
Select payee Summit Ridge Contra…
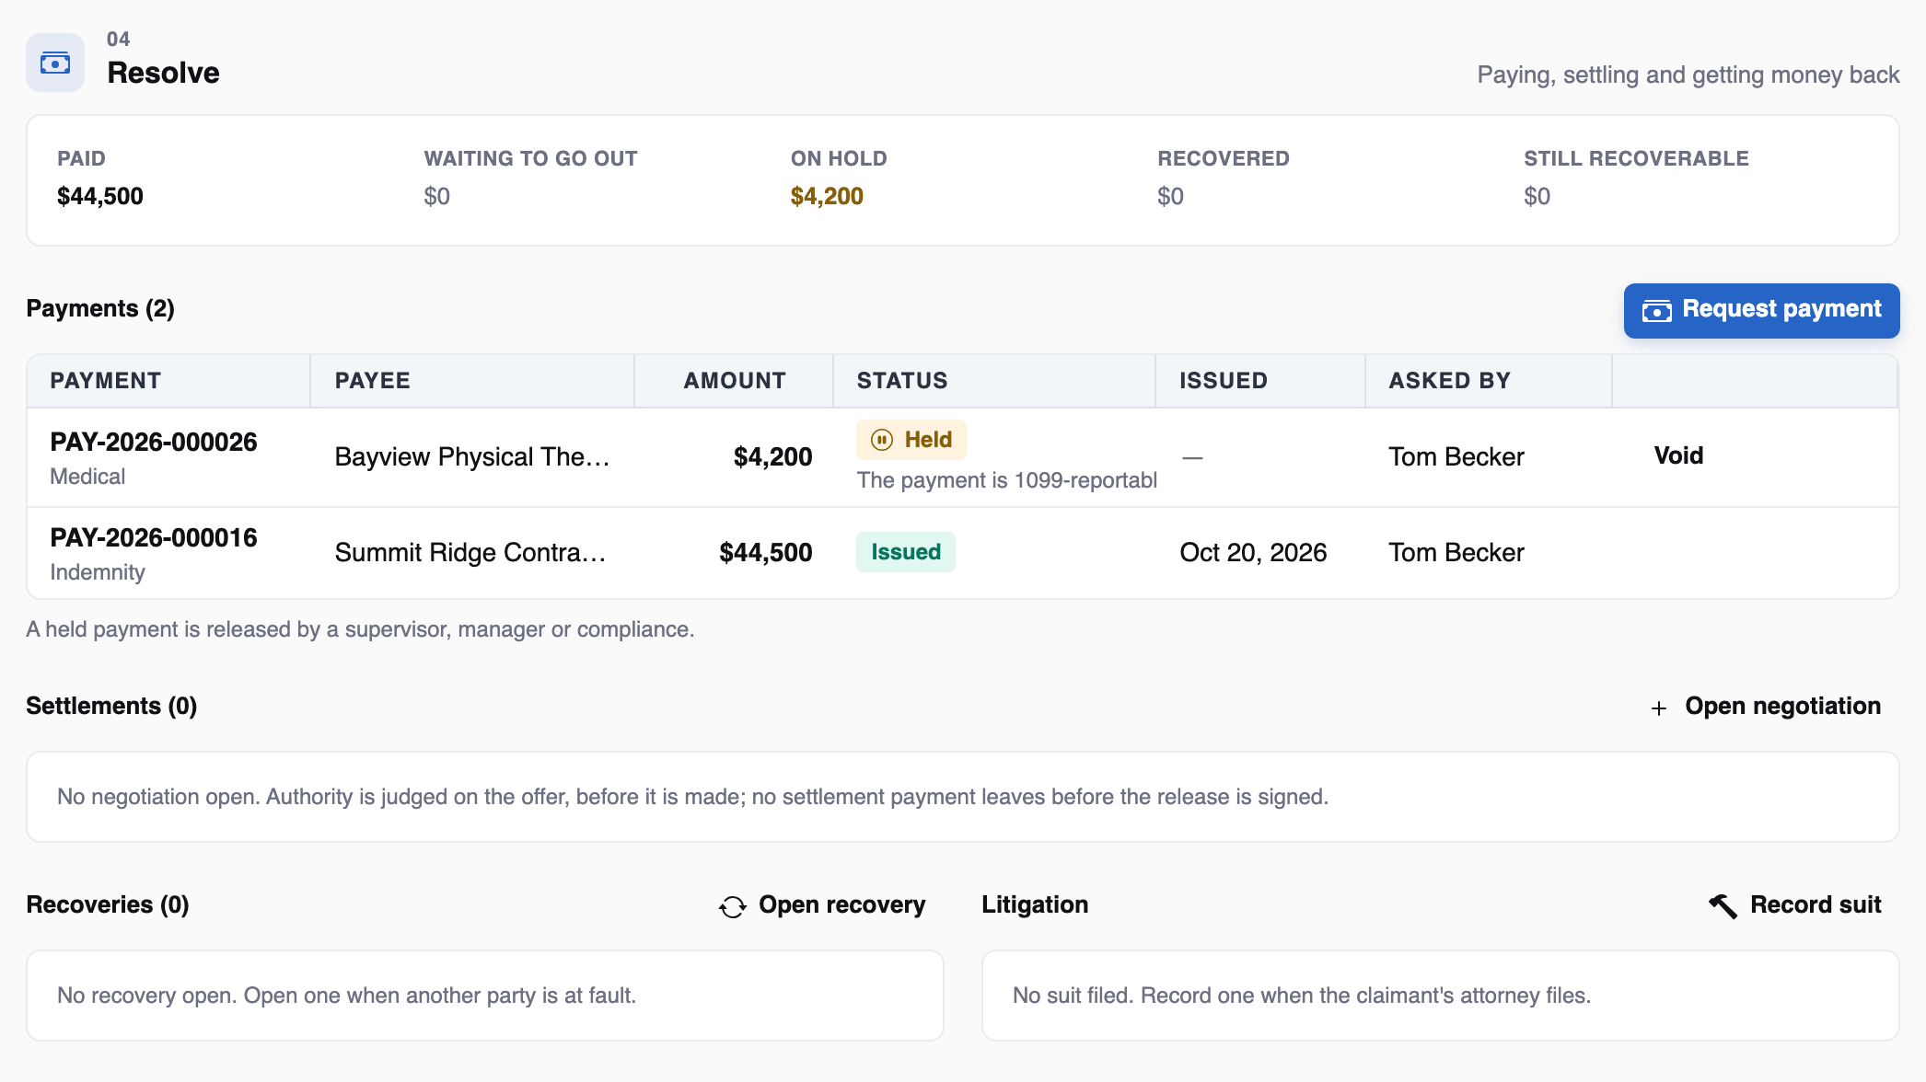coord(470,552)
